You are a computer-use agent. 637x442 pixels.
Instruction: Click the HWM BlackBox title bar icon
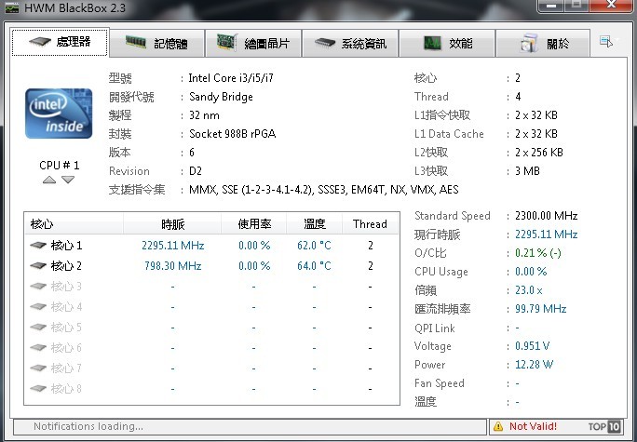(10, 7)
